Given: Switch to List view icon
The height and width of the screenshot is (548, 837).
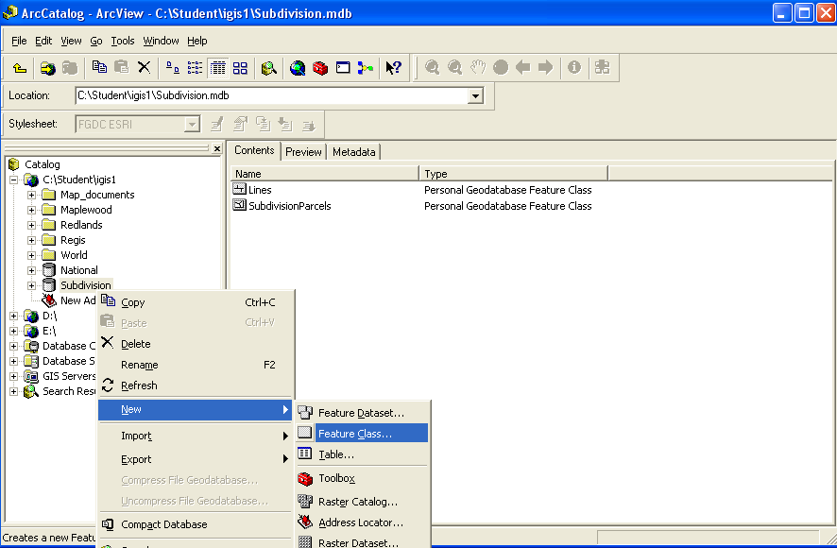Looking at the screenshot, I should click(x=195, y=67).
